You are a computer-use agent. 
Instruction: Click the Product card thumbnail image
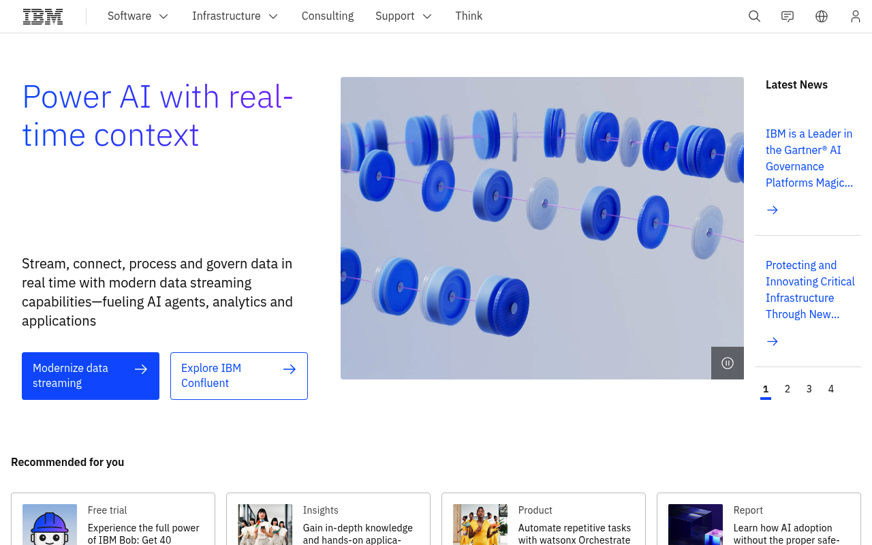point(480,525)
